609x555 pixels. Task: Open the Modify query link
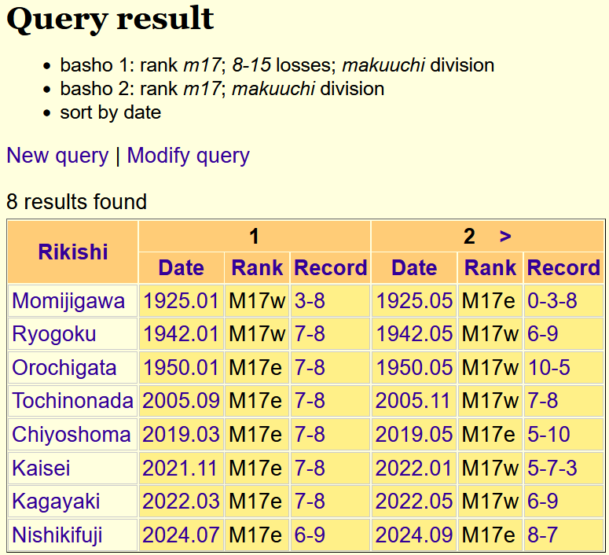(x=189, y=156)
